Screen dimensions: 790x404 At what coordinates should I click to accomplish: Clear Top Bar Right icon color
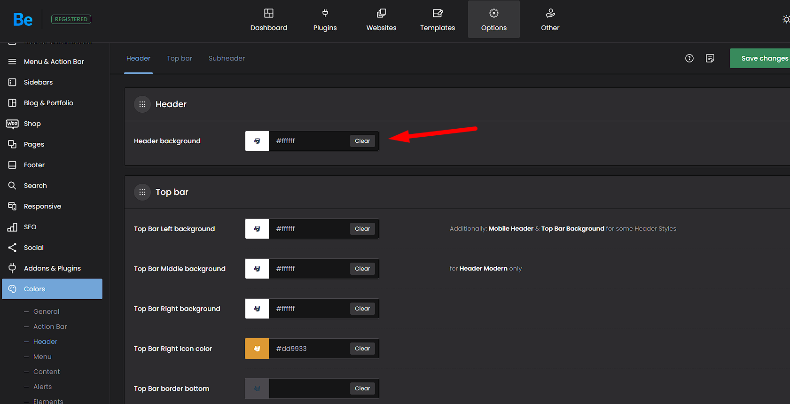[362, 349]
